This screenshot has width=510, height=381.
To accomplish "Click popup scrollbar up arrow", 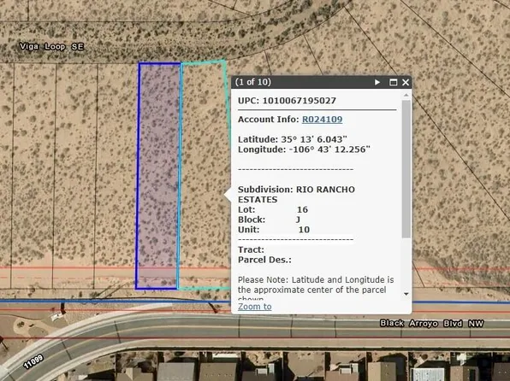I will 406,95.
